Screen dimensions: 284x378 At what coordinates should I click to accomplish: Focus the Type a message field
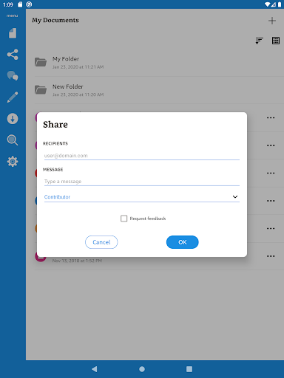[142, 182]
